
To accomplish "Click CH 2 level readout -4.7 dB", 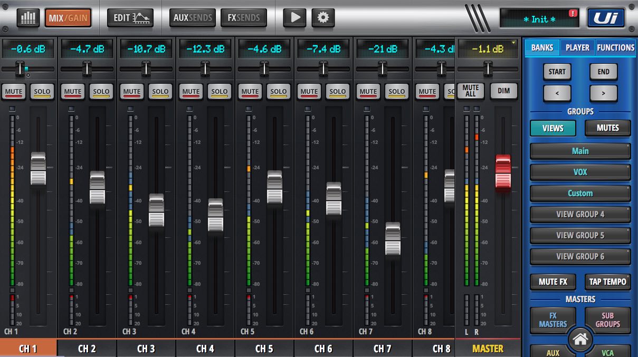I will 87,49.
